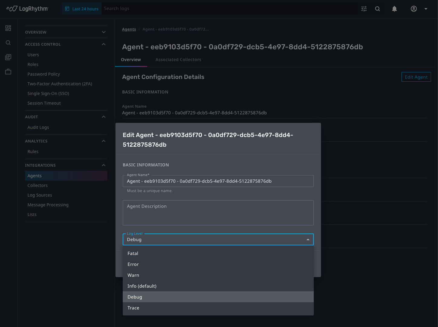This screenshot has height=327, width=438.
Task: Select Debug log level option
Action: [x=218, y=297]
